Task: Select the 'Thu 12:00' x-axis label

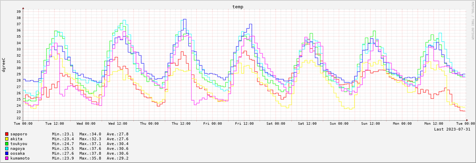Action: tap(182, 123)
